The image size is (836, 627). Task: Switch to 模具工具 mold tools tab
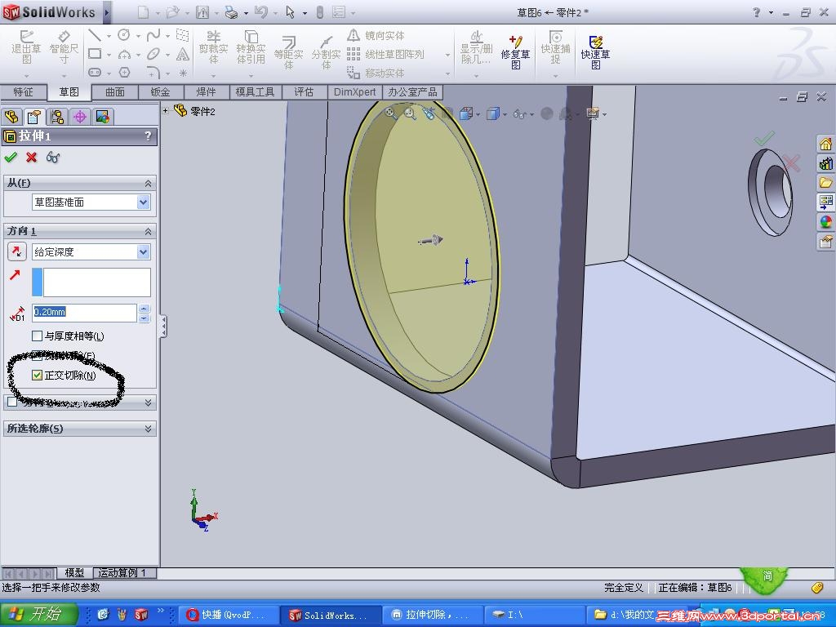(255, 91)
